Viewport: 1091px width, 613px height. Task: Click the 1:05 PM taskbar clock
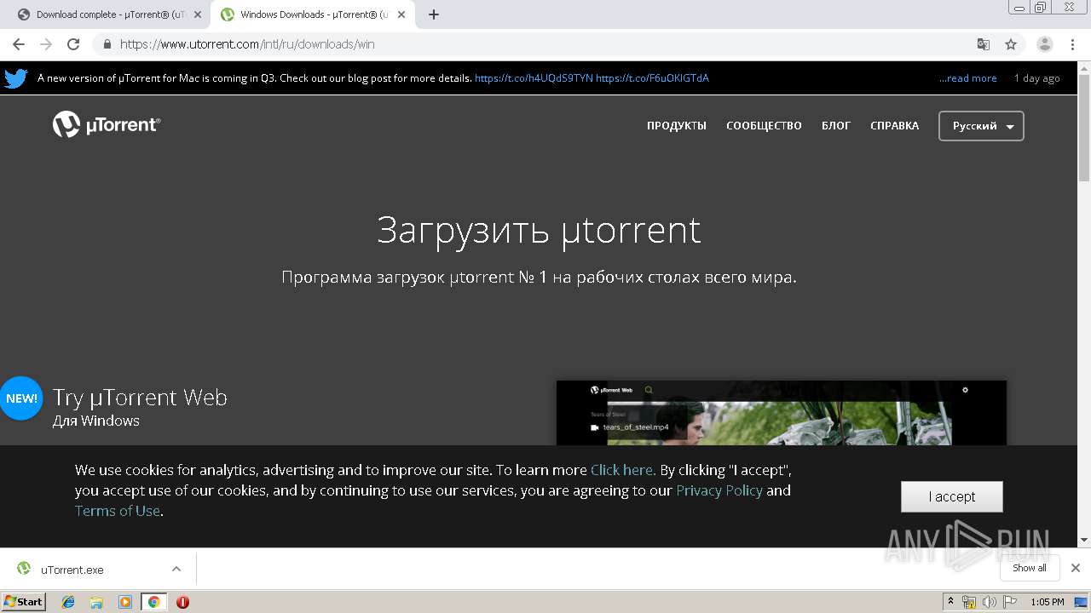[1047, 602]
